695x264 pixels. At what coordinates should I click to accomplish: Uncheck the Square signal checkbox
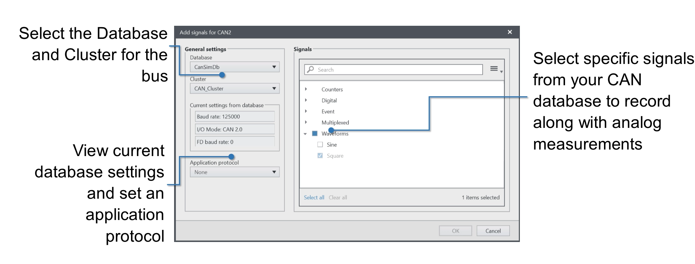coord(320,156)
